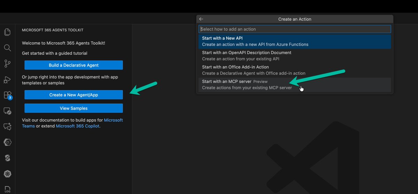Click the Build a Declarative Agent button
Viewport: 418px width, 194px height.
point(73,65)
